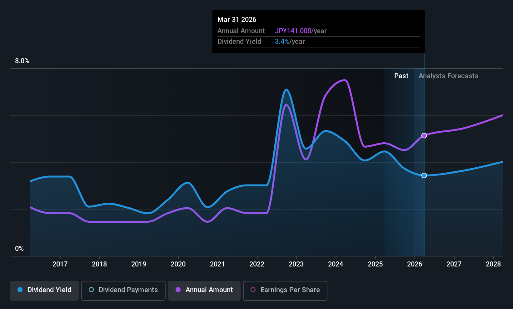Click the Mar 31 2026 tooltip date
Viewport: 513px width, 309px height.
tap(237, 19)
